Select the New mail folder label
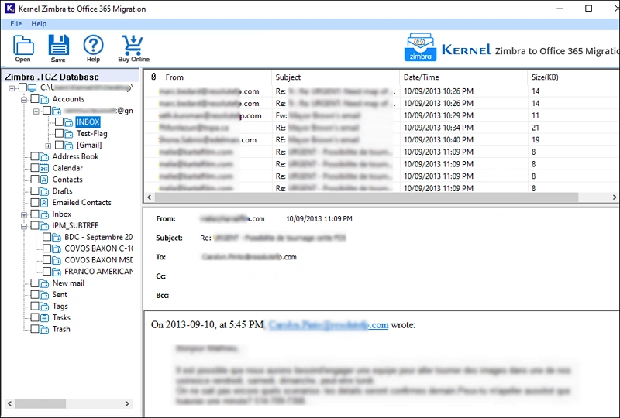The height and width of the screenshot is (418, 620). click(68, 283)
